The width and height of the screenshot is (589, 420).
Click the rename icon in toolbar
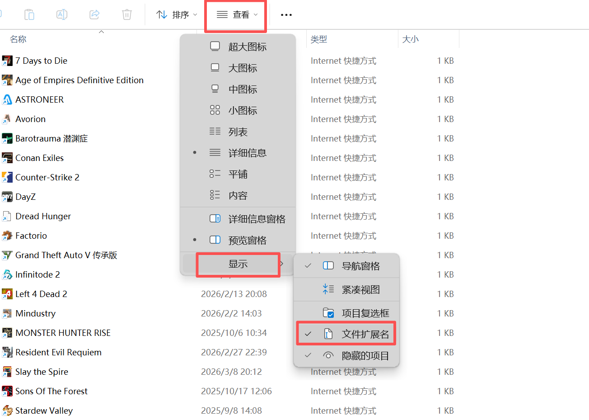pyautogui.click(x=62, y=14)
